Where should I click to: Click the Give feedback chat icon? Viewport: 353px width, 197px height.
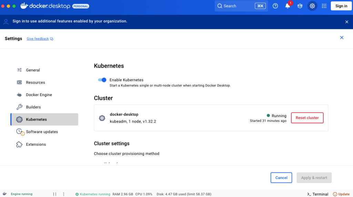(x=52, y=39)
